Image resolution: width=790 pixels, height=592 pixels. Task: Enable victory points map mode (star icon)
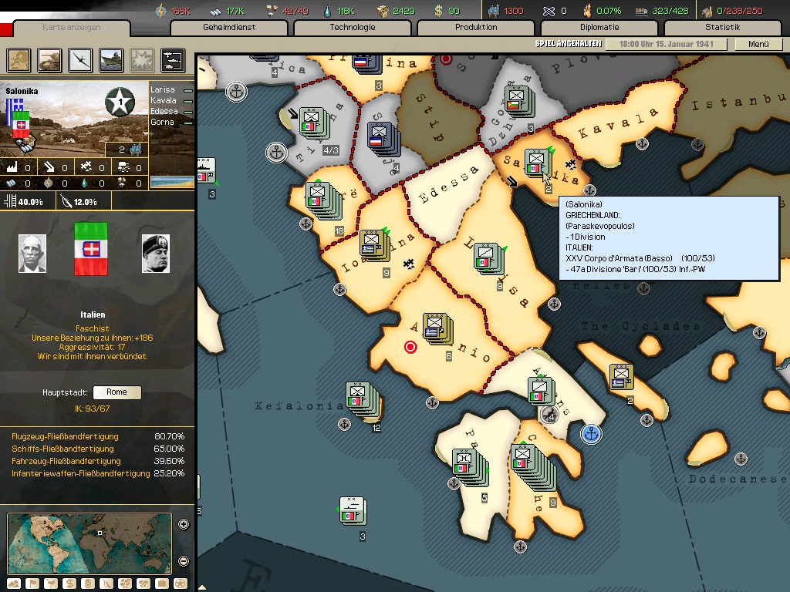click(x=181, y=584)
